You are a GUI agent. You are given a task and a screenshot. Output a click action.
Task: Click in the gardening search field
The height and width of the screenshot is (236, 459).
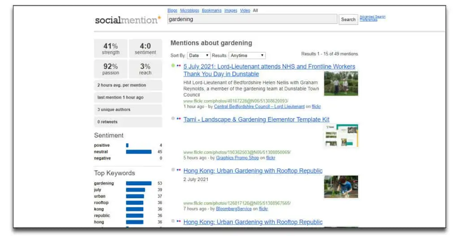252,19
